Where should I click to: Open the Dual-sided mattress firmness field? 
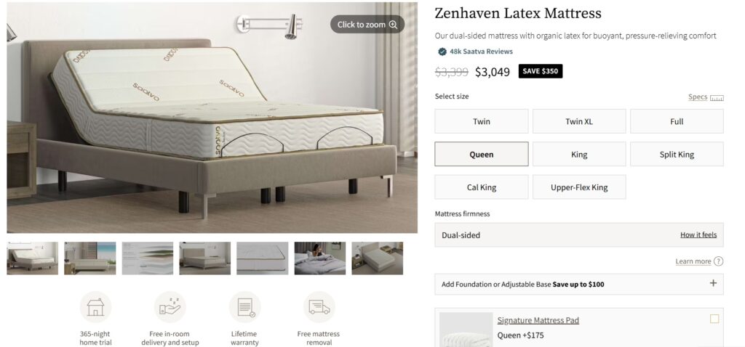click(x=579, y=235)
